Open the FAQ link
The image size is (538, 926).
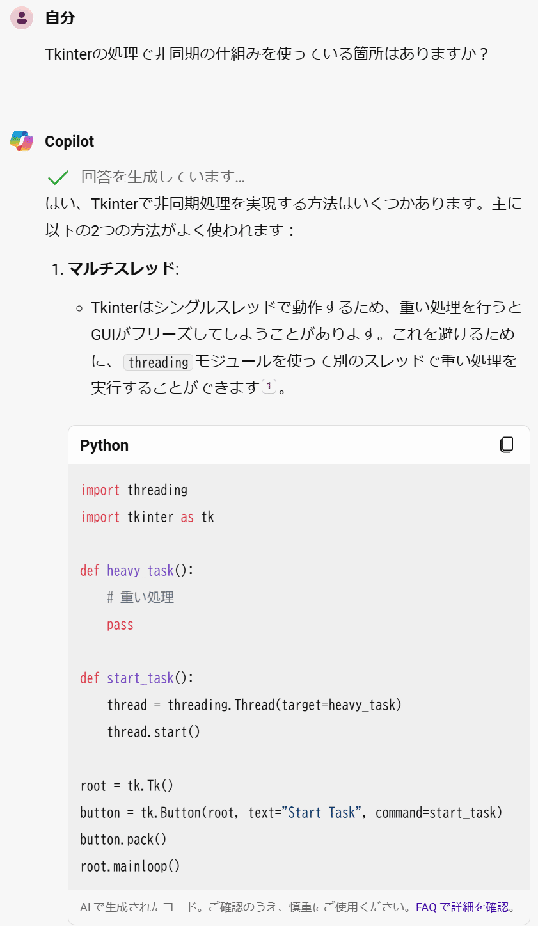(x=426, y=906)
